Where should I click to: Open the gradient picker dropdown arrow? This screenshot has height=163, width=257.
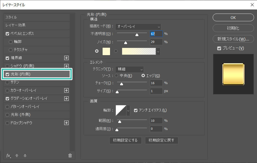click(158, 52)
